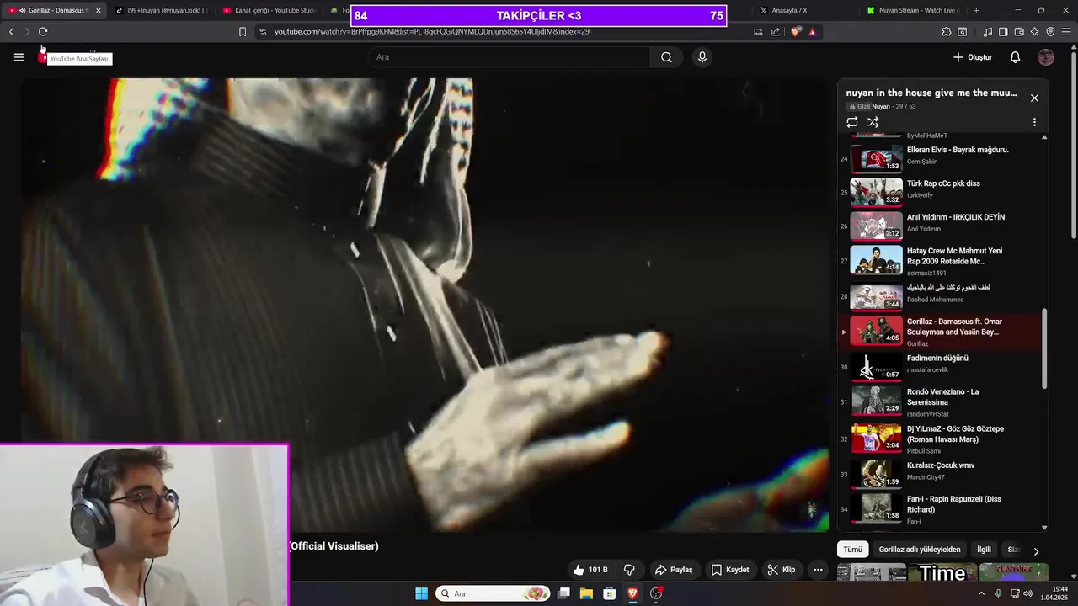This screenshot has height=606, width=1078.
Task: Click the Paylaş share button
Action: point(674,570)
